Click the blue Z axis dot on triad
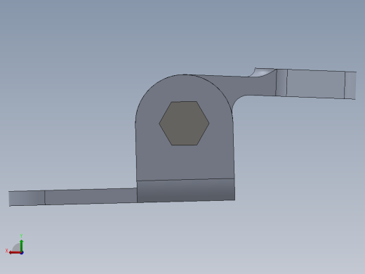The height and width of the screenshot is (274, 365). coord(22,253)
